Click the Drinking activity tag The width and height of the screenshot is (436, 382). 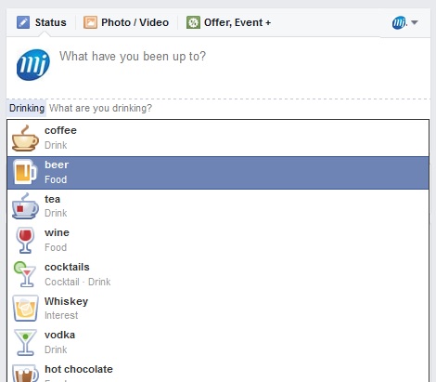(27, 108)
